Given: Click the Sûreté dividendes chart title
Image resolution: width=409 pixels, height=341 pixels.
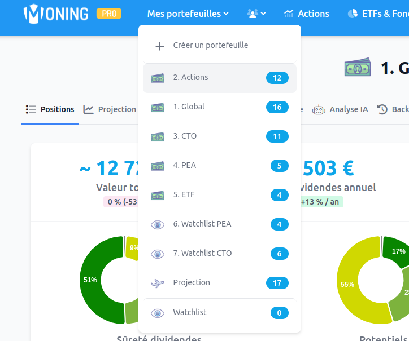Looking at the screenshot, I should click(159, 338).
